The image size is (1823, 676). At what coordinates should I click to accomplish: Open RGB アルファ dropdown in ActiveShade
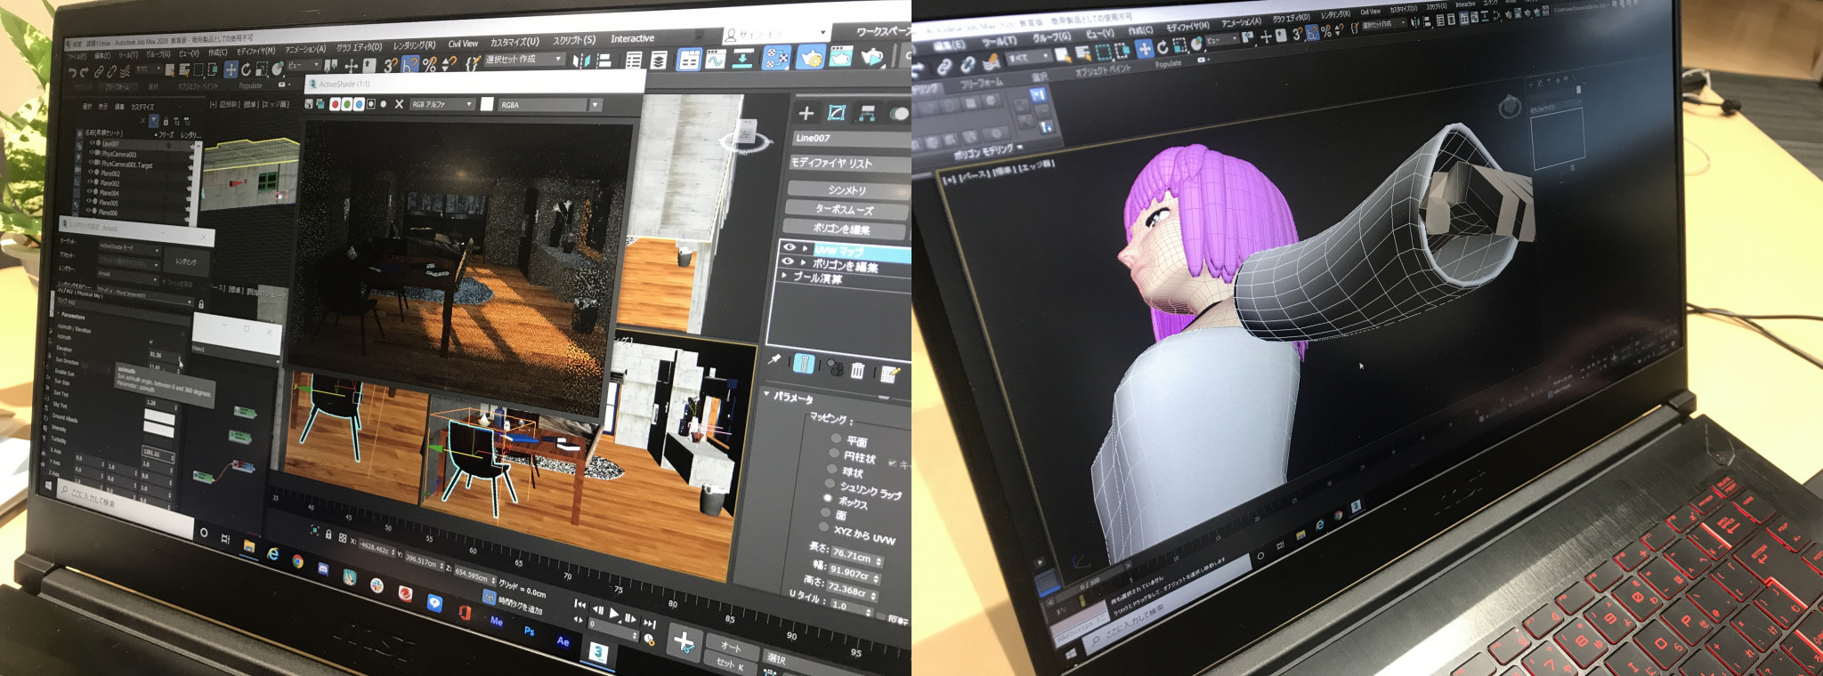pos(442,104)
